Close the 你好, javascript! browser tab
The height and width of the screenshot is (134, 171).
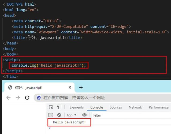pos(70,87)
